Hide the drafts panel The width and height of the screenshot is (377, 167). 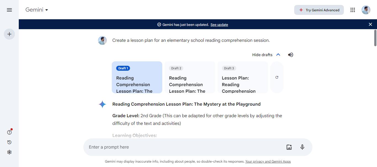click(x=262, y=54)
